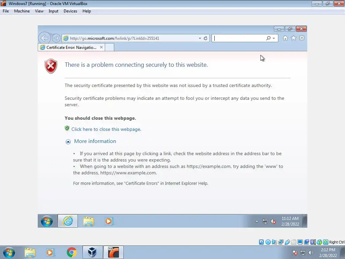
Task: Click the guest network tray icon
Action: pyautogui.click(x=265, y=221)
